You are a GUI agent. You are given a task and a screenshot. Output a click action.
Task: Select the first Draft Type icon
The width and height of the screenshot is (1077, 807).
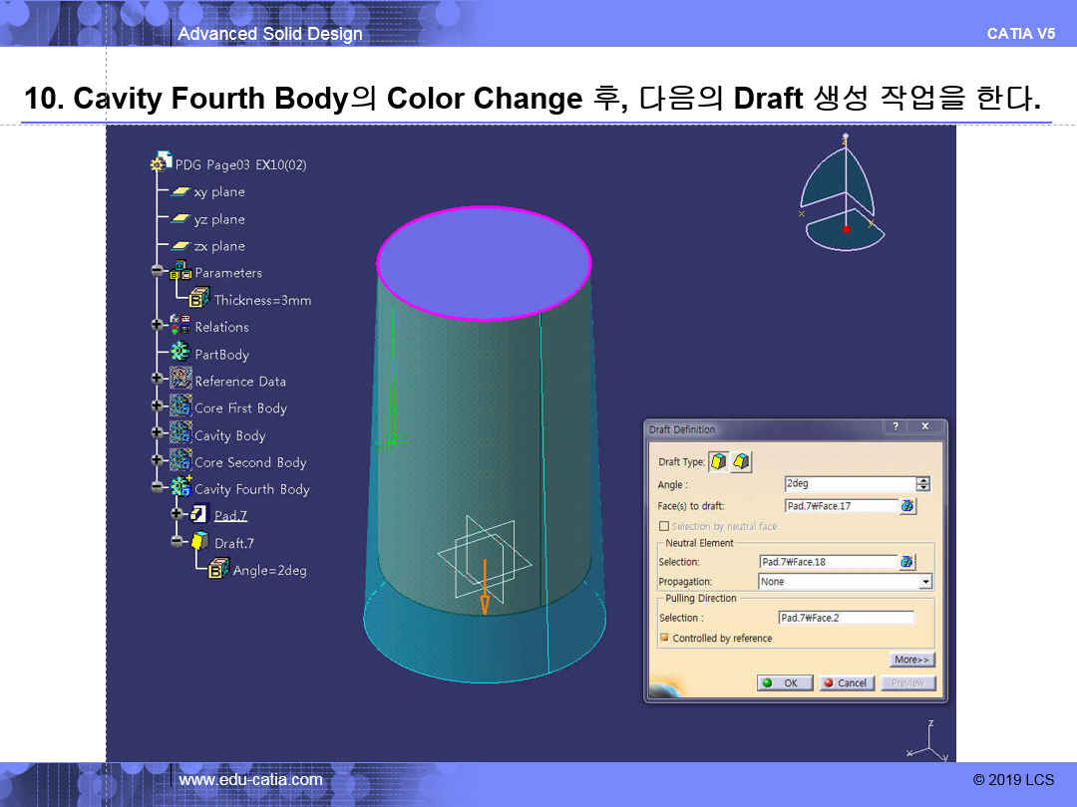(x=719, y=461)
